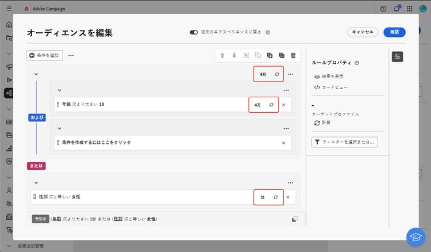Open the Help icon in top bar
431x252 pixels.
pyautogui.click(x=383, y=9)
